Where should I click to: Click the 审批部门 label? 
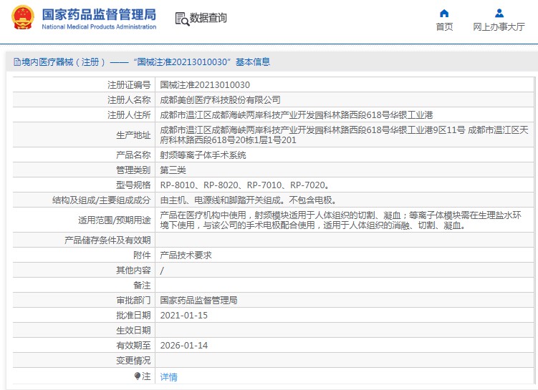(133, 301)
